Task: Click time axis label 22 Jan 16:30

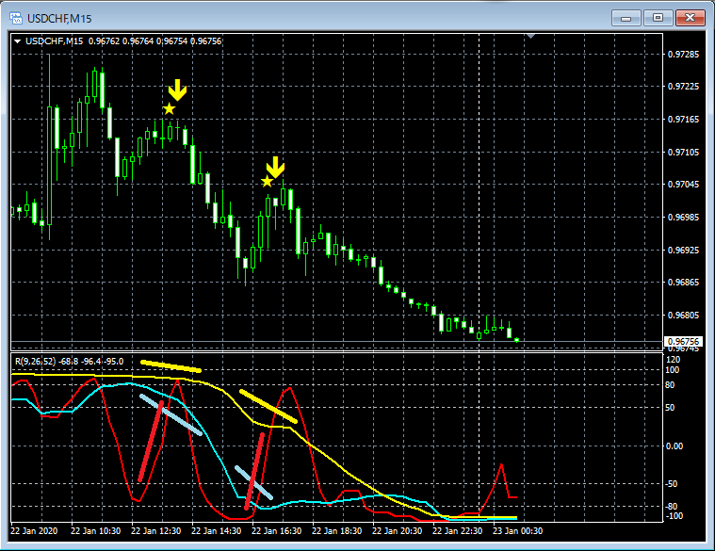Action: click(277, 531)
